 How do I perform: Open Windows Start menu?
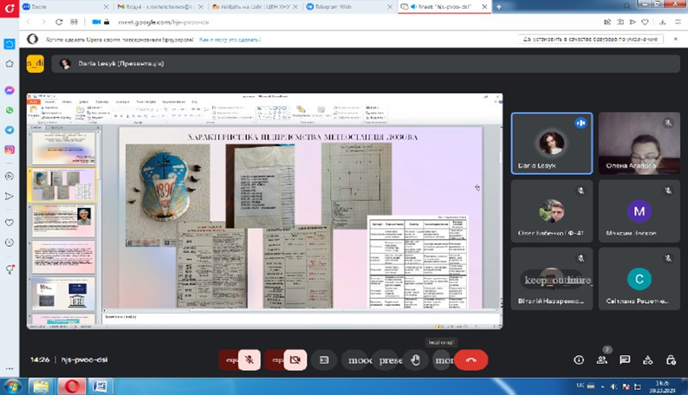click(12, 386)
